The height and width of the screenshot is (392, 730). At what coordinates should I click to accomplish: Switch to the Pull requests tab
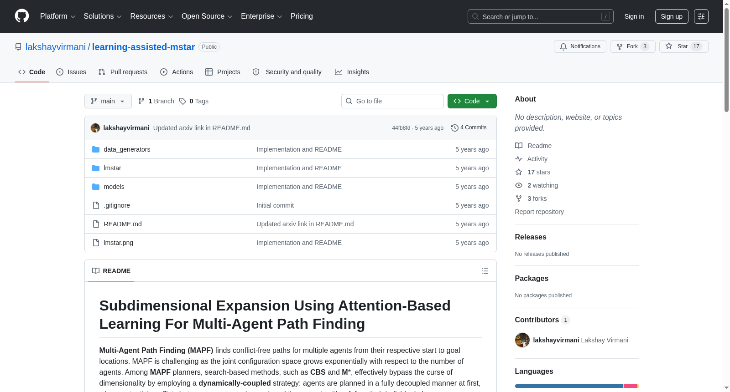coord(123,72)
